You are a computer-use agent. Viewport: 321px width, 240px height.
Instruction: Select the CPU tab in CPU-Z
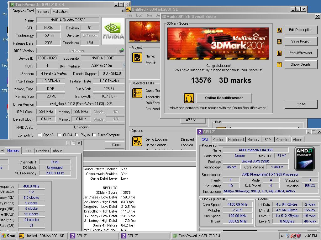point(205,139)
